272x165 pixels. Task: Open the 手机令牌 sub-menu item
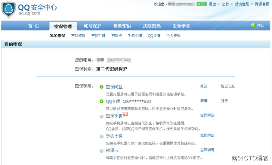pyautogui.click(x=135, y=36)
